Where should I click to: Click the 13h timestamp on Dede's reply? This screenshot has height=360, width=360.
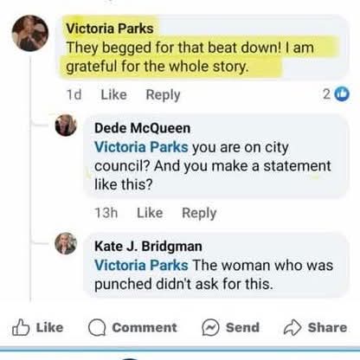click(x=106, y=213)
